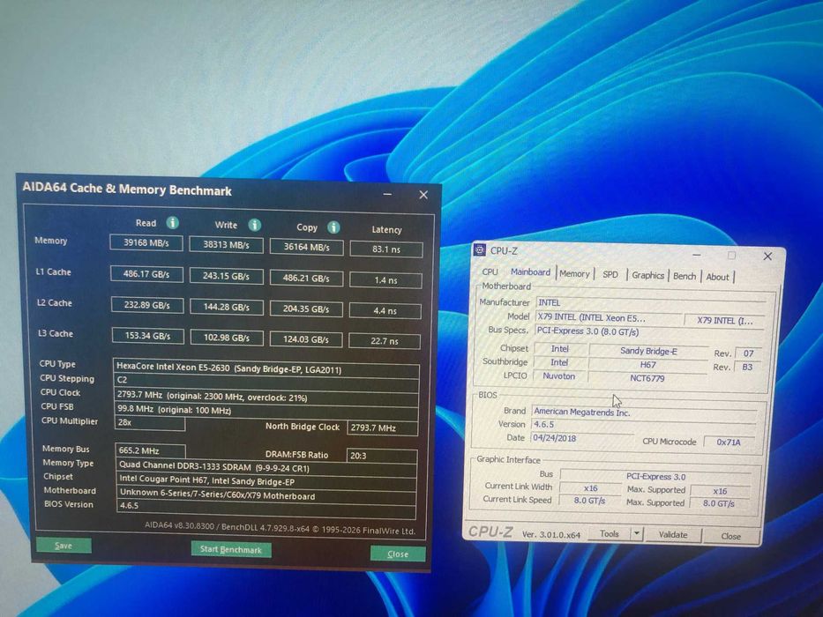Select the Mainboard tab in CPU-Z
Viewport: 823px width, 617px height.
[531, 271]
